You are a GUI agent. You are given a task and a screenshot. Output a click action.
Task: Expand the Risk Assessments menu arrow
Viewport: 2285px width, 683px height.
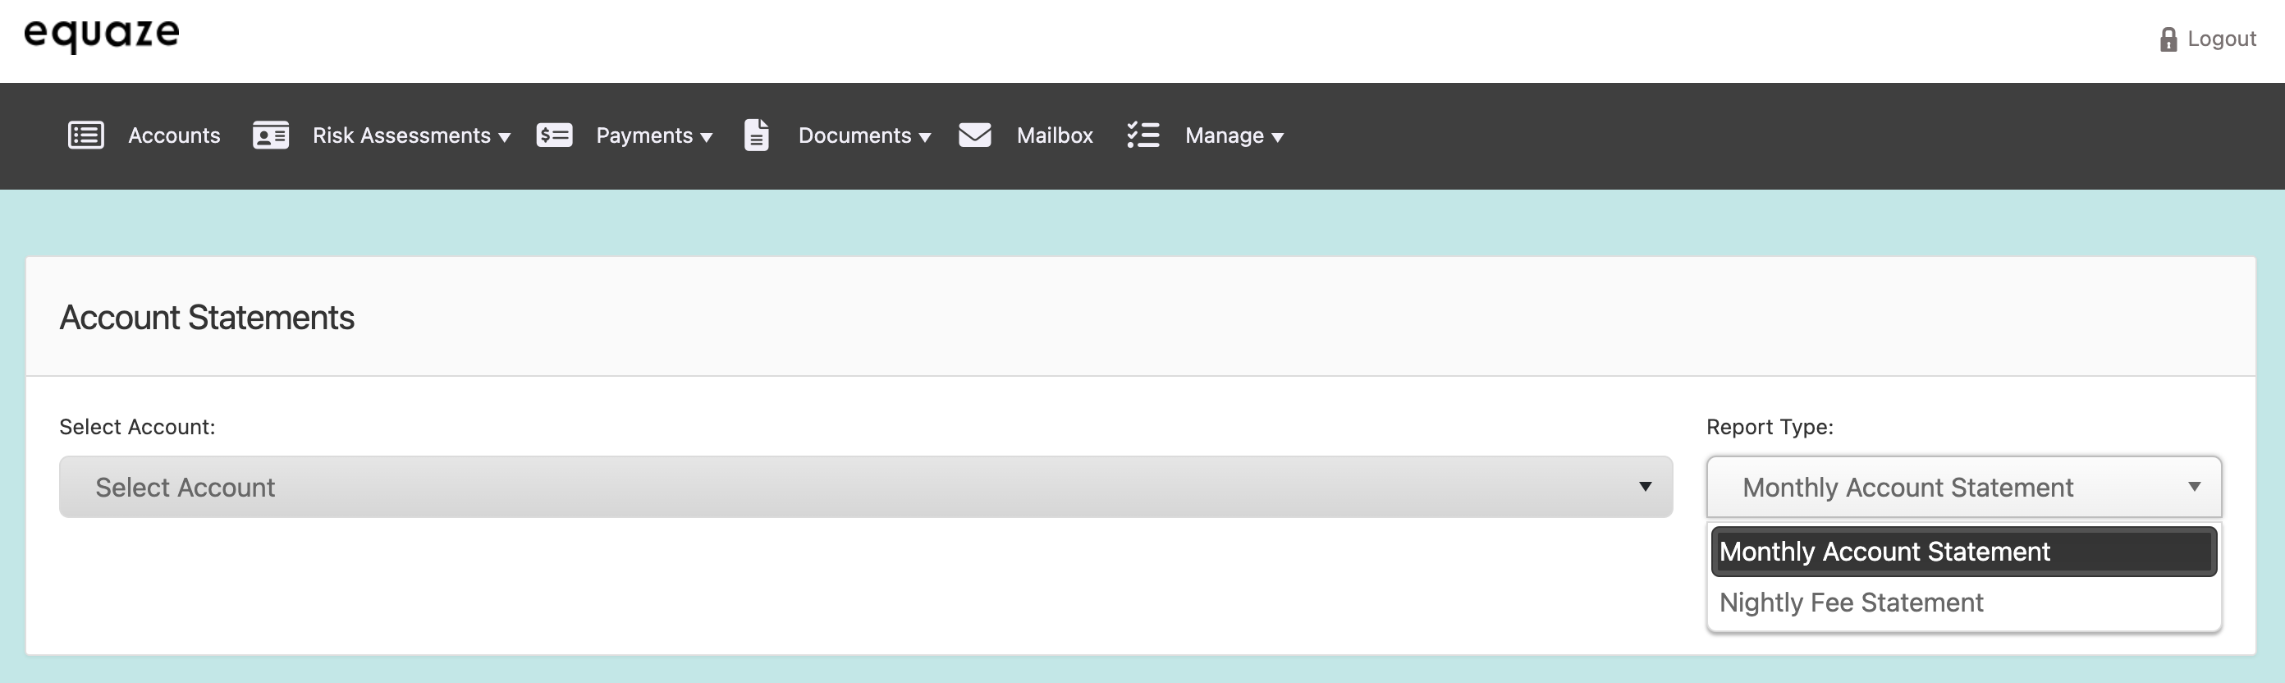pyautogui.click(x=505, y=137)
